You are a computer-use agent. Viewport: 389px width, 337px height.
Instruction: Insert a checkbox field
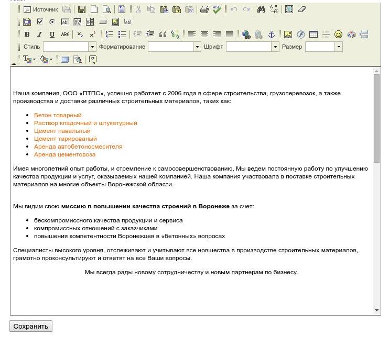40,22
